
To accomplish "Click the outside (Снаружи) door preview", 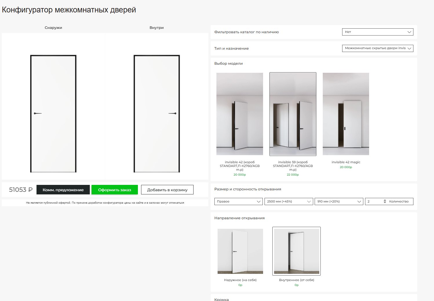I will click(53, 114).
